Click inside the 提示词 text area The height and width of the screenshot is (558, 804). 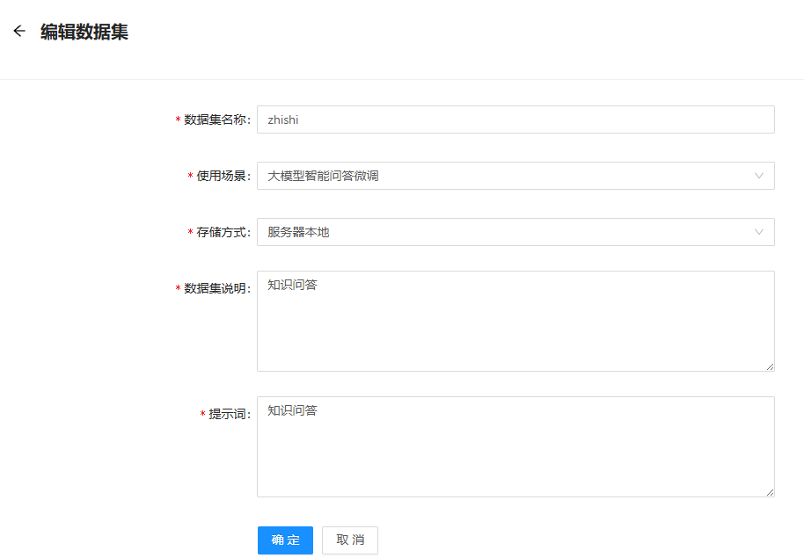[x=515, y=447]
